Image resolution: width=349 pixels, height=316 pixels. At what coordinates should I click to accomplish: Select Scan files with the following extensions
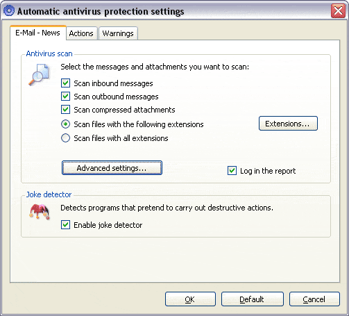click(65, 124)
